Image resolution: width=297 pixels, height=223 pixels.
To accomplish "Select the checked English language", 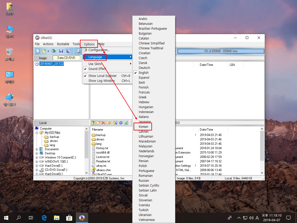I will pos(154,73).
